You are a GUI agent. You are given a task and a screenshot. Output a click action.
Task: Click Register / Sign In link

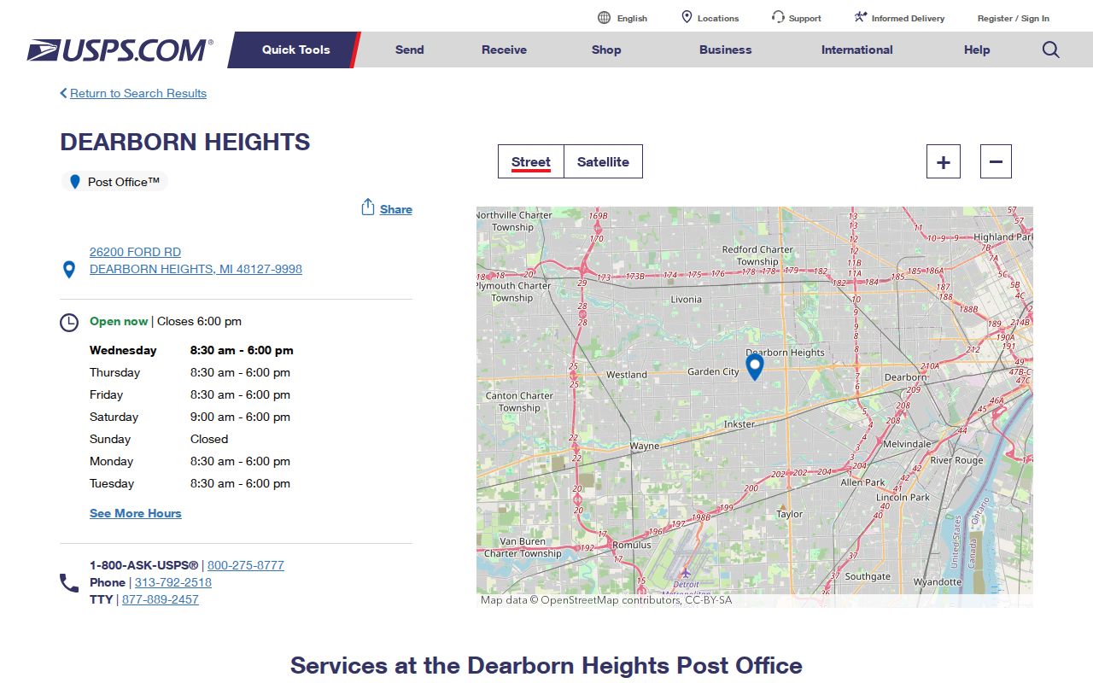(1014, 18)
